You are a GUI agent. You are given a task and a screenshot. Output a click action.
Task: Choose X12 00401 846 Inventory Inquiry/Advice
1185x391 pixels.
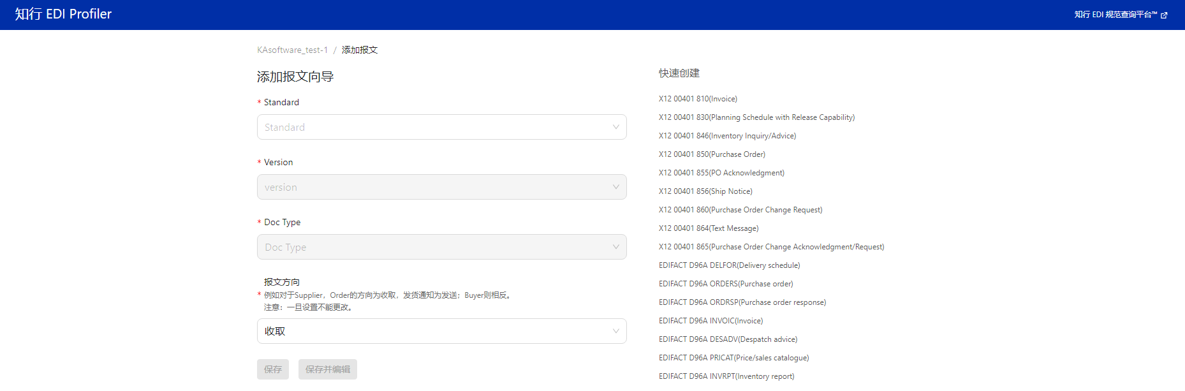click(727, 136)
